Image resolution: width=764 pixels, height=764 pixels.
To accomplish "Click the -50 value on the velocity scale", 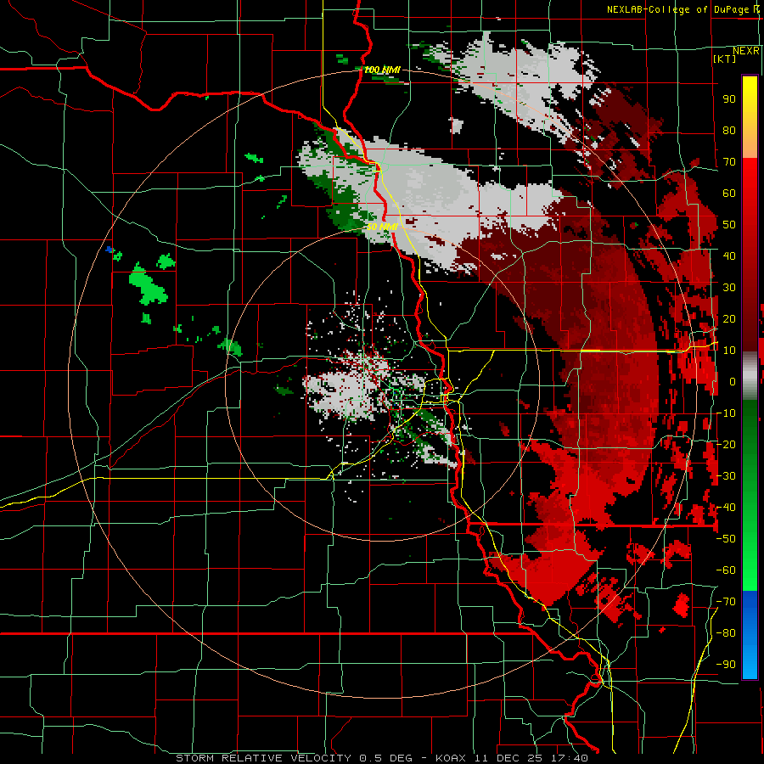I will (726, 539).
